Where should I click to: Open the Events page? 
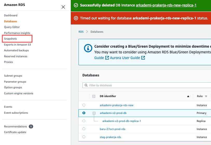pyautogui.click(x=8, y=107)
